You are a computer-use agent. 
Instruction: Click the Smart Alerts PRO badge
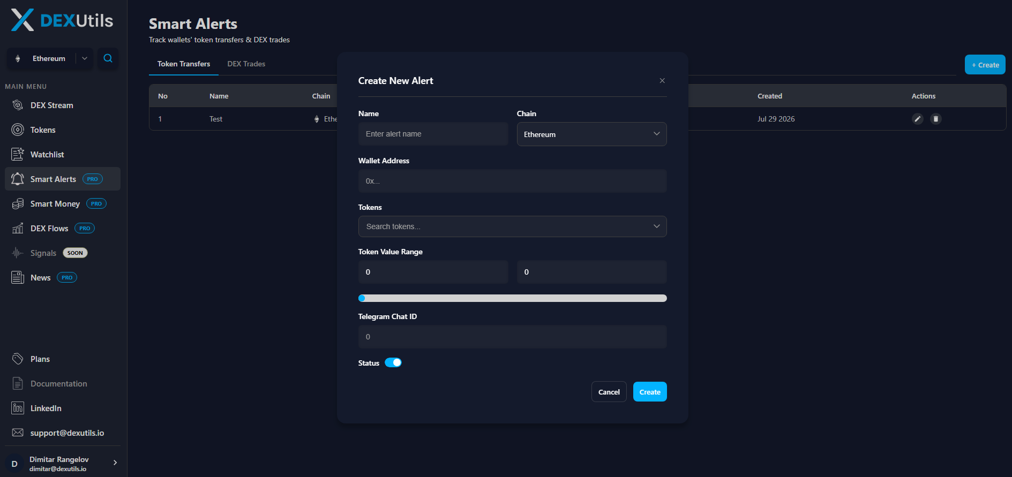[93, 179]
